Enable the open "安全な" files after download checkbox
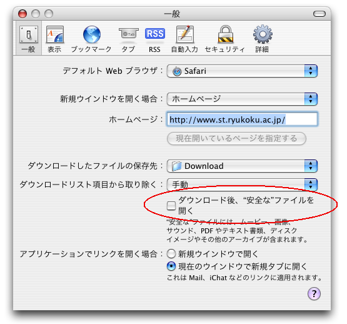The width and height of the screenshot is (347, 324). click(x=171, y=206)
